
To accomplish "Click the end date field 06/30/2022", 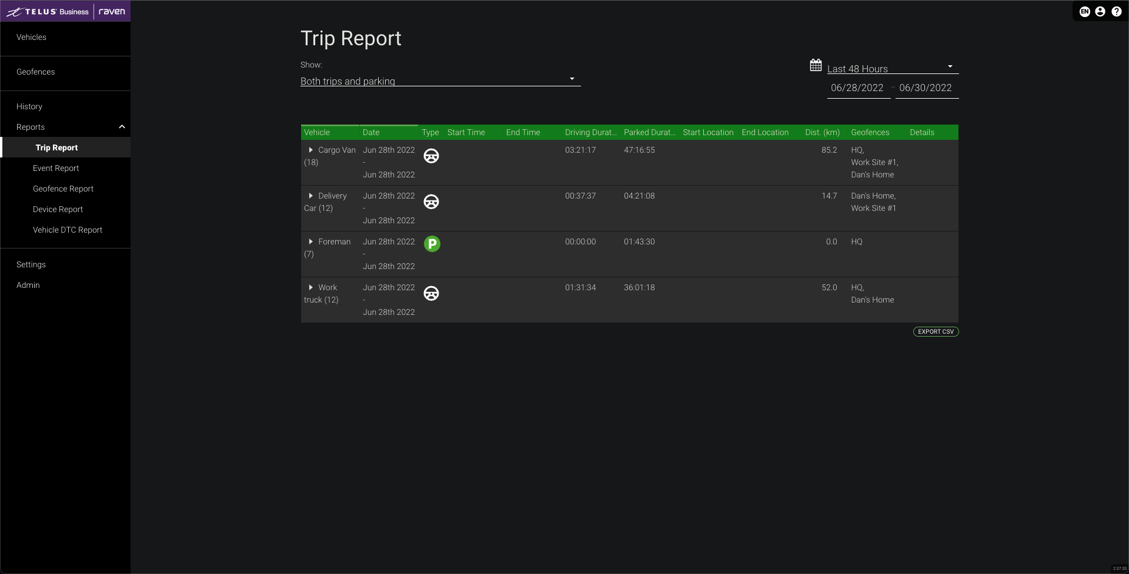I will 927,88.
